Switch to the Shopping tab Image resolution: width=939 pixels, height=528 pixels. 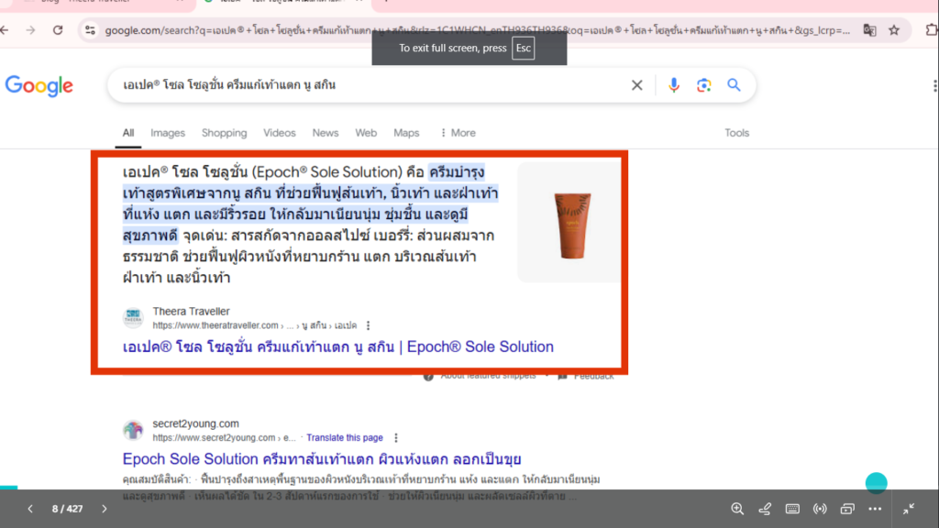[x=224, y=133]
